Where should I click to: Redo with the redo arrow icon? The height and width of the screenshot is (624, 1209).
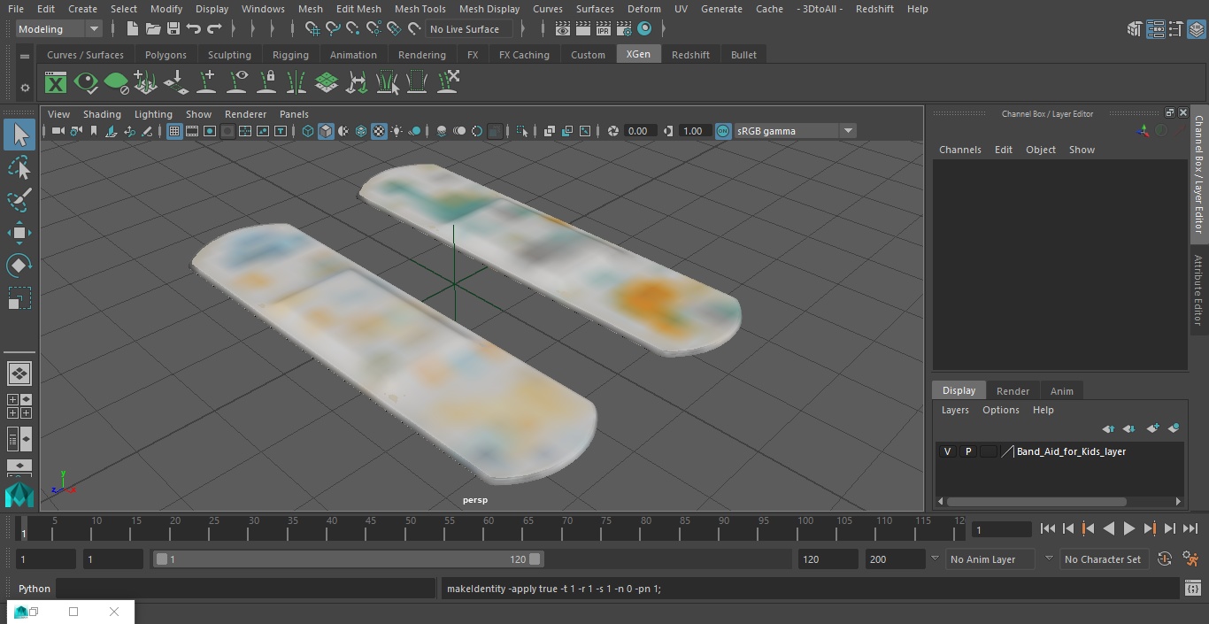[x=214, y=29]
